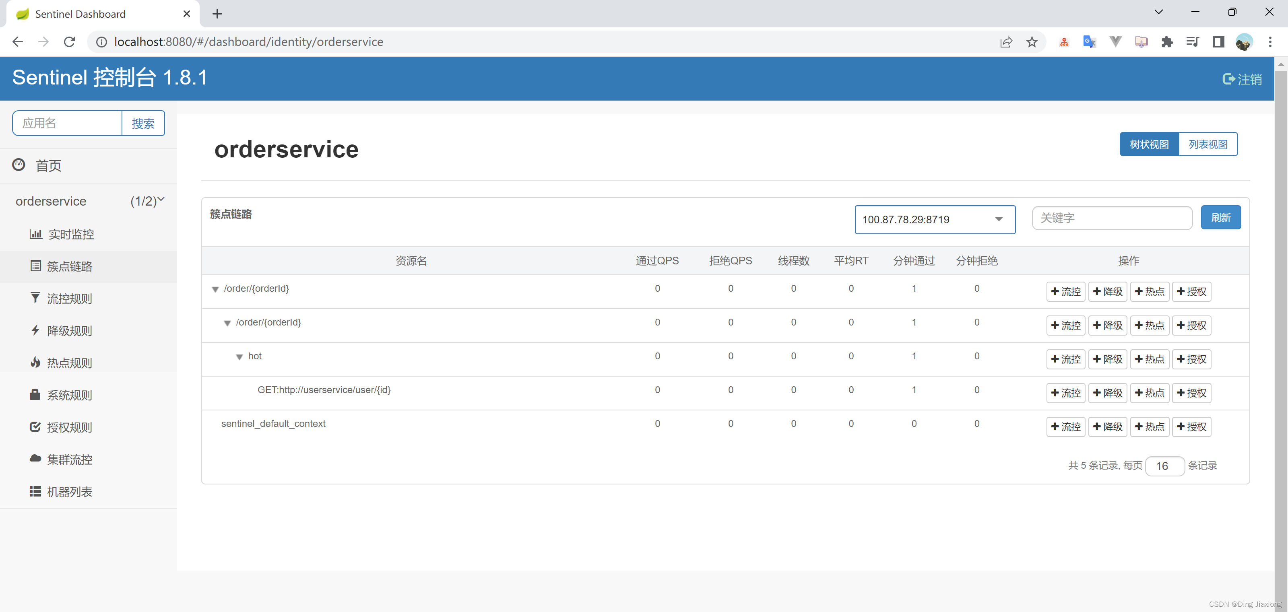Viewport: 1288px width, 612px height.
Task: Add 授权 rule for hot resource
Action: pyautogui.click(x=1191, y=359)
